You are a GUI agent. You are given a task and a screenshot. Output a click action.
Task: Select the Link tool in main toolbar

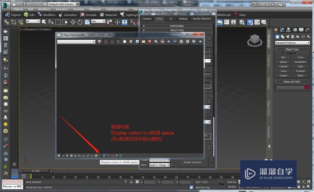tap(7, 22)
